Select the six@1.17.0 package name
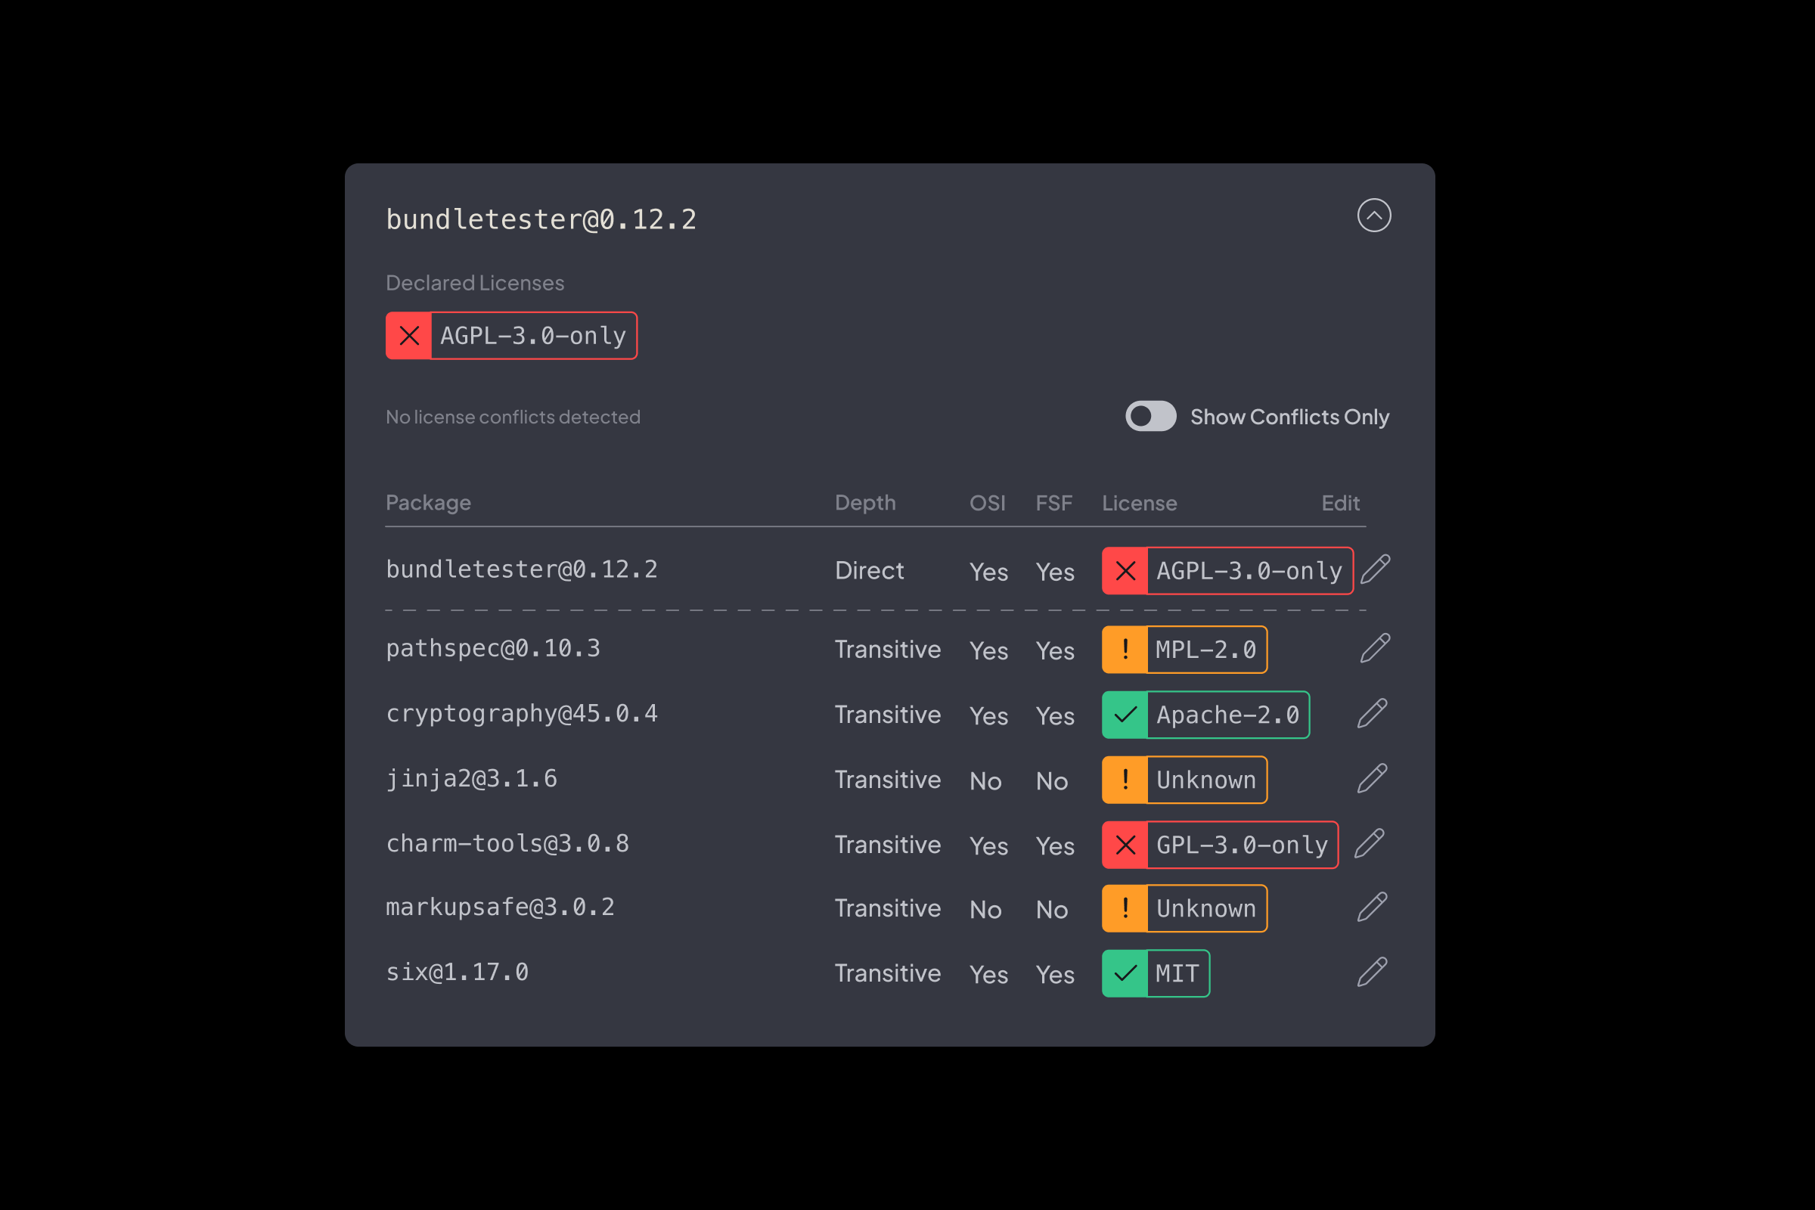The width and height of the screenshot is (1815, 1210). click(457, 973)
